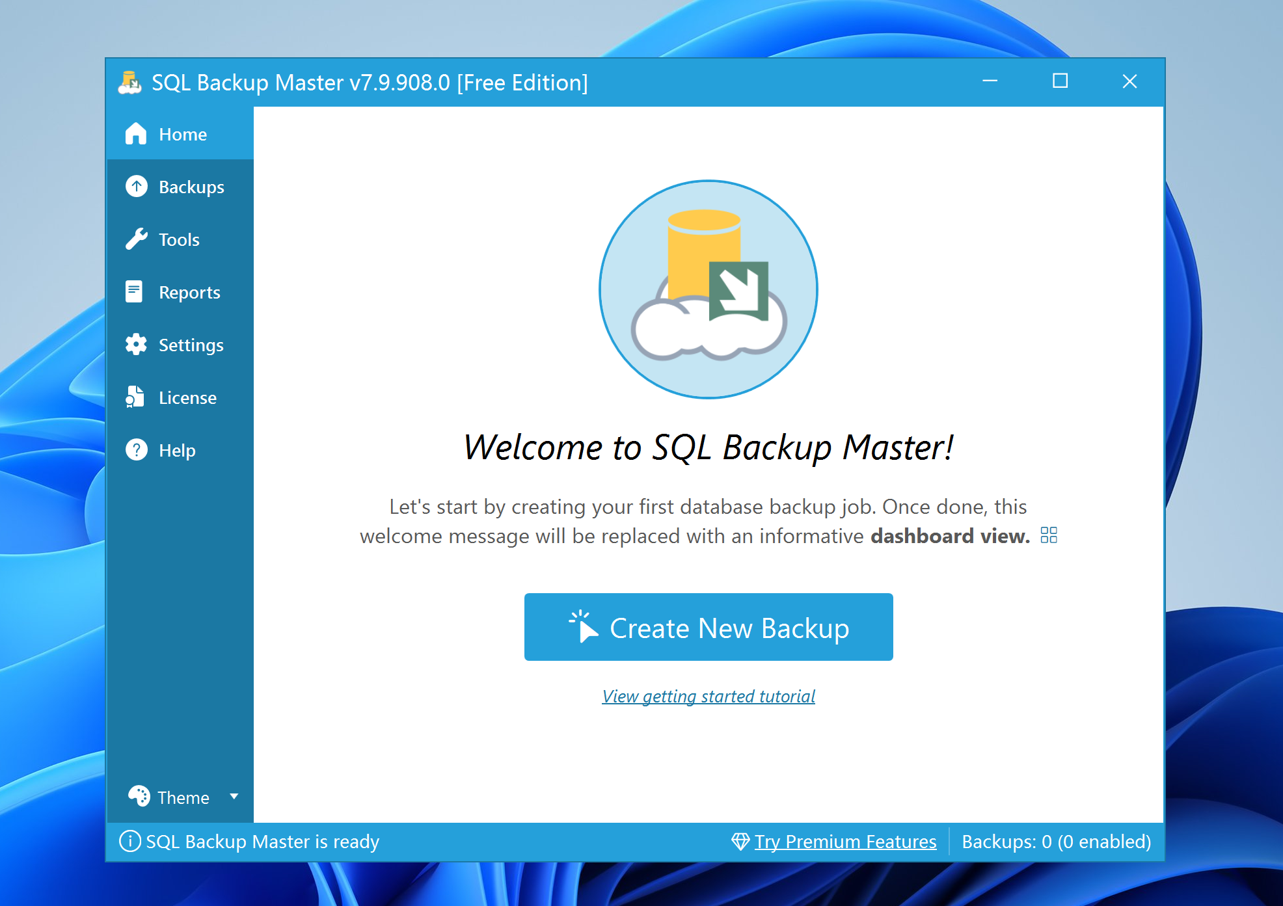Click 'Backups: 0 (0 enabled)' status text
1283x906 pixels.
(1056, 842)
